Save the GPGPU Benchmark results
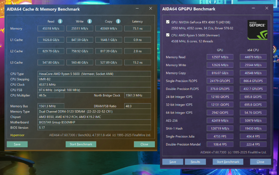The width and height of the screenshot is (279, 175). tap(173, 162)
